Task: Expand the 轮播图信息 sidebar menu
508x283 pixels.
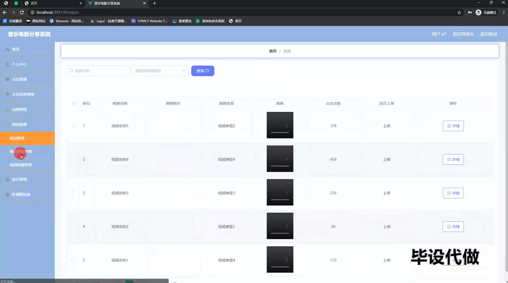Action: click(27, 194)
